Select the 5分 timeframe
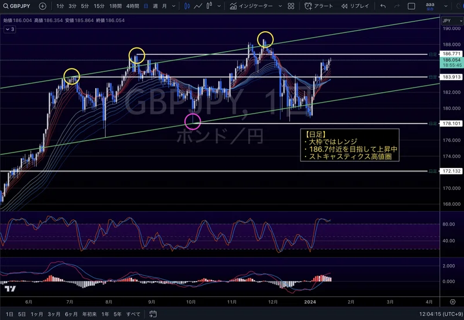464x320 pixels. click(85, 6)
